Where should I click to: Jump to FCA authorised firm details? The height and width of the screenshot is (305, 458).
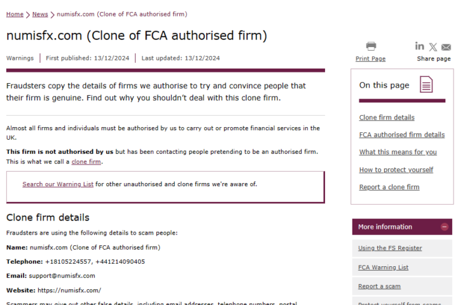[x=402, y=135]
